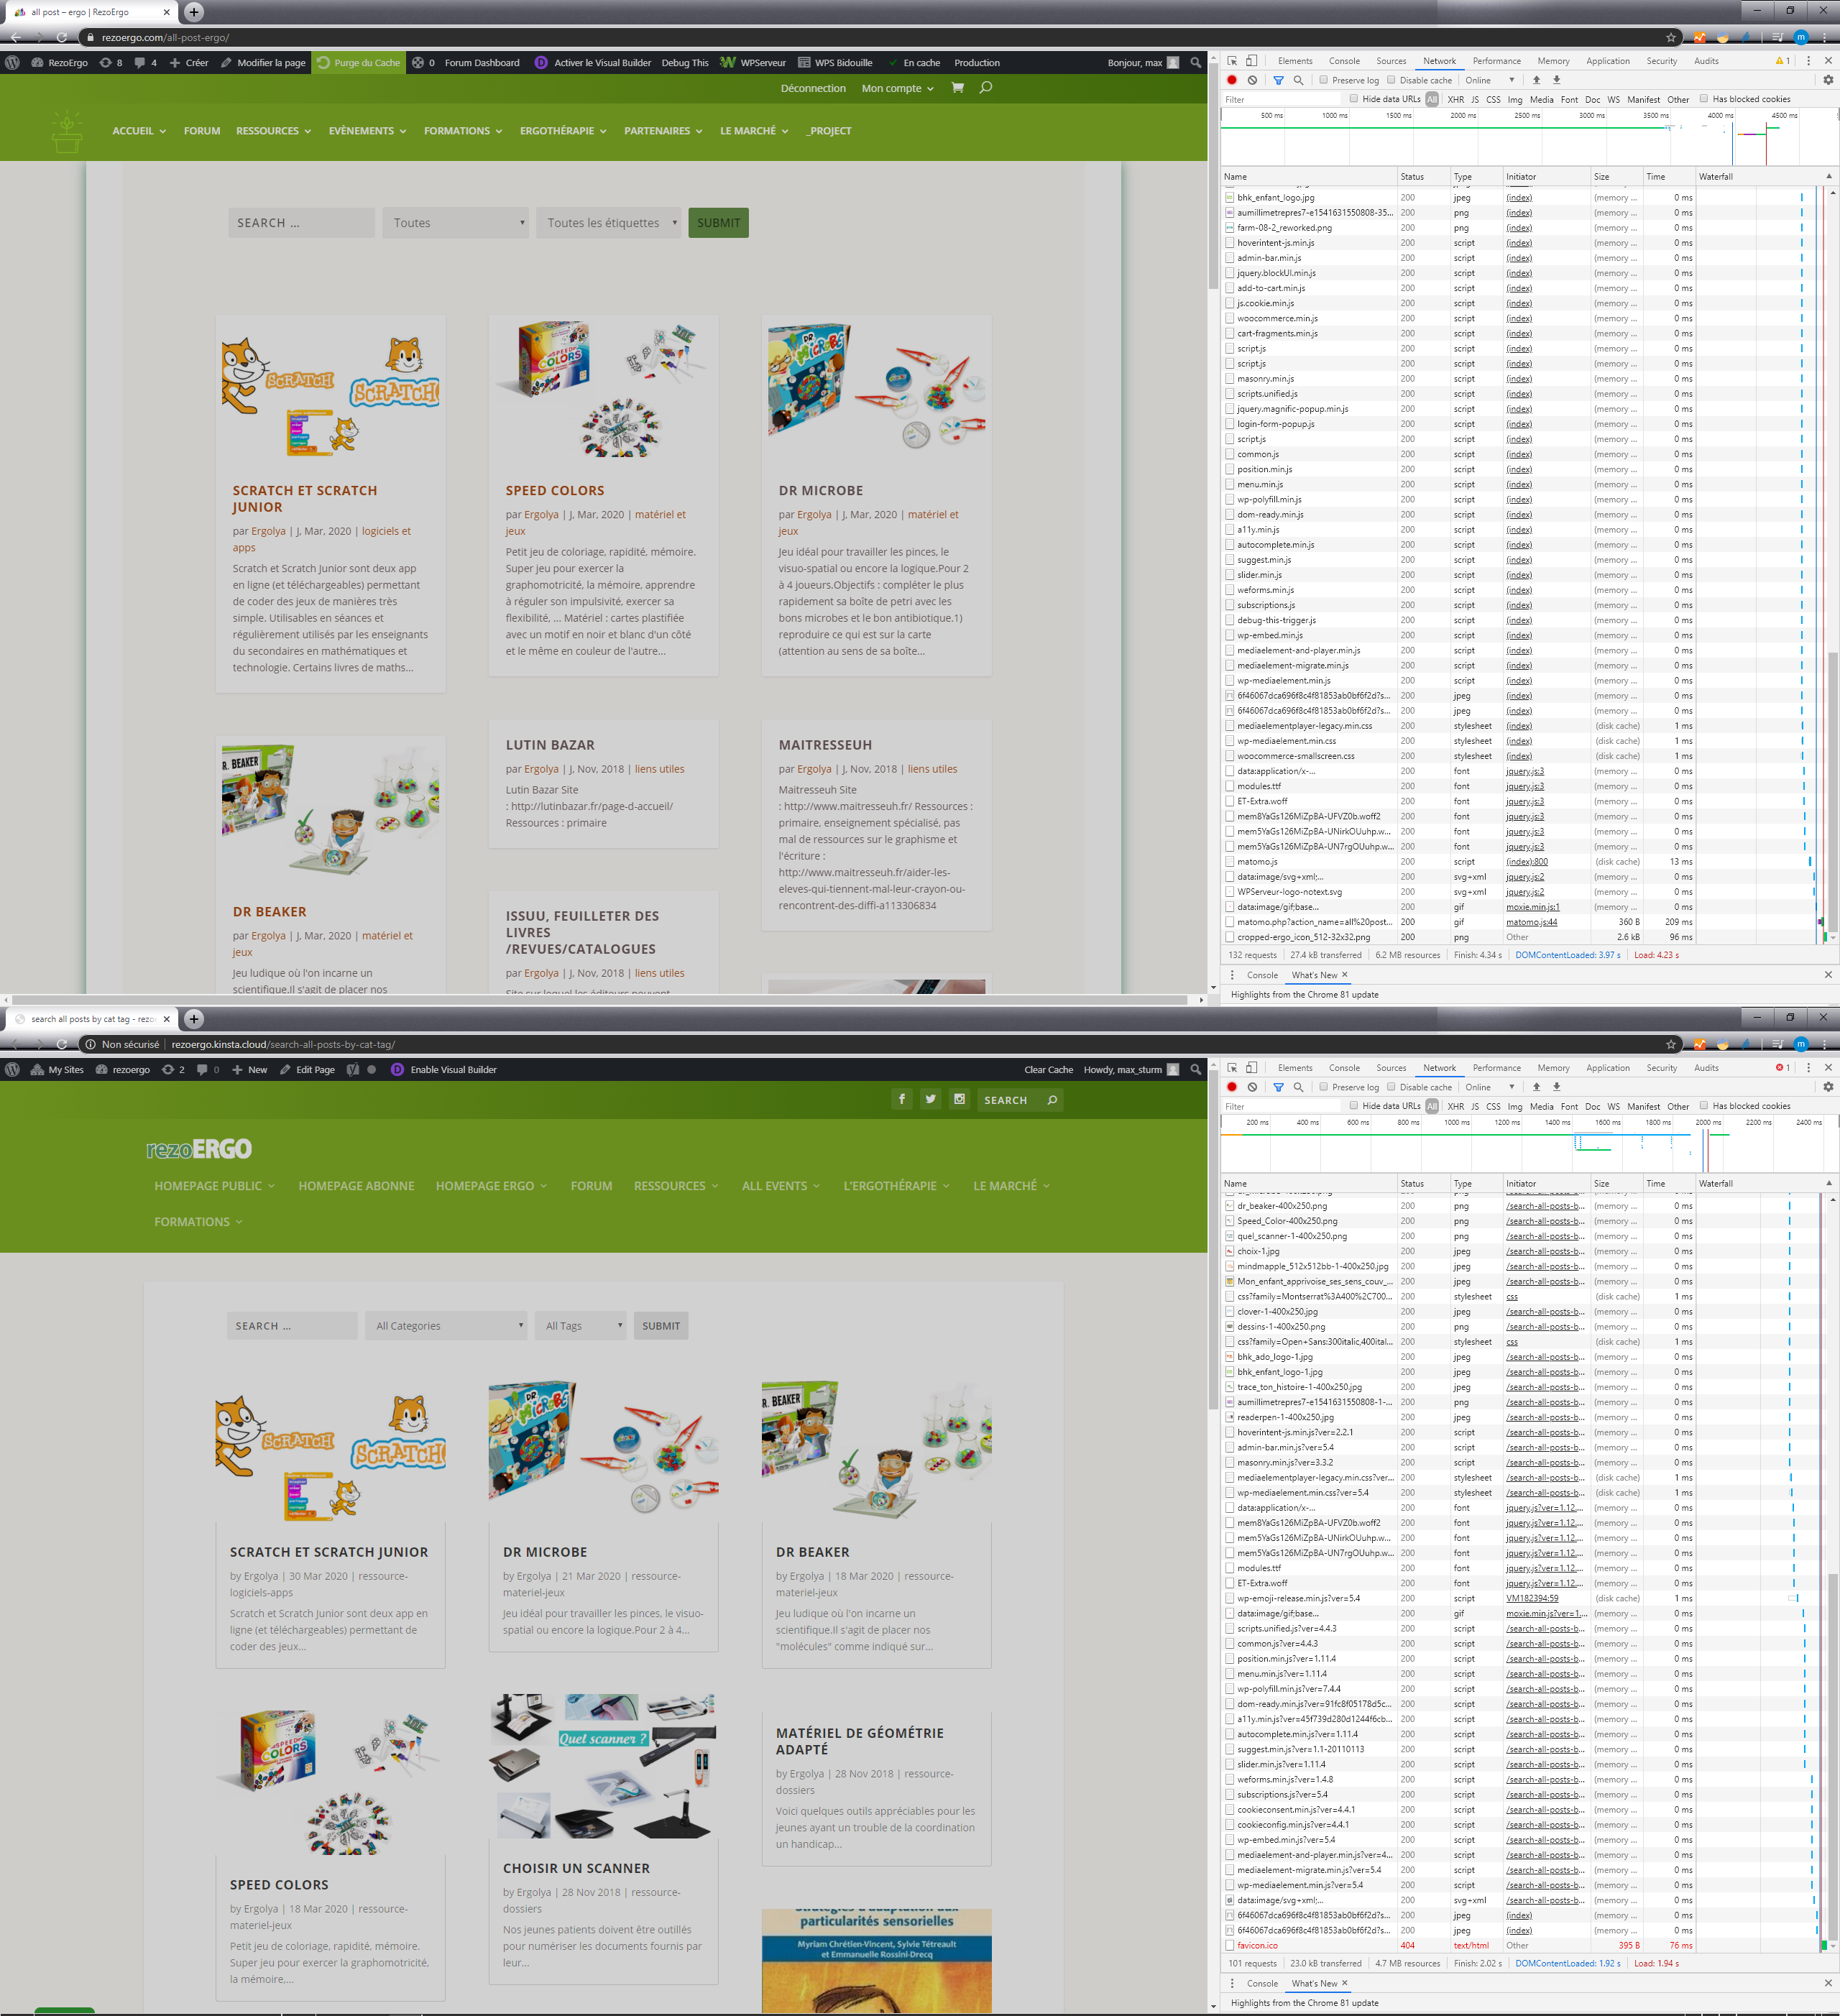
Task: Enable Preserve log in top DevTools
Action: pos(1324,80)
